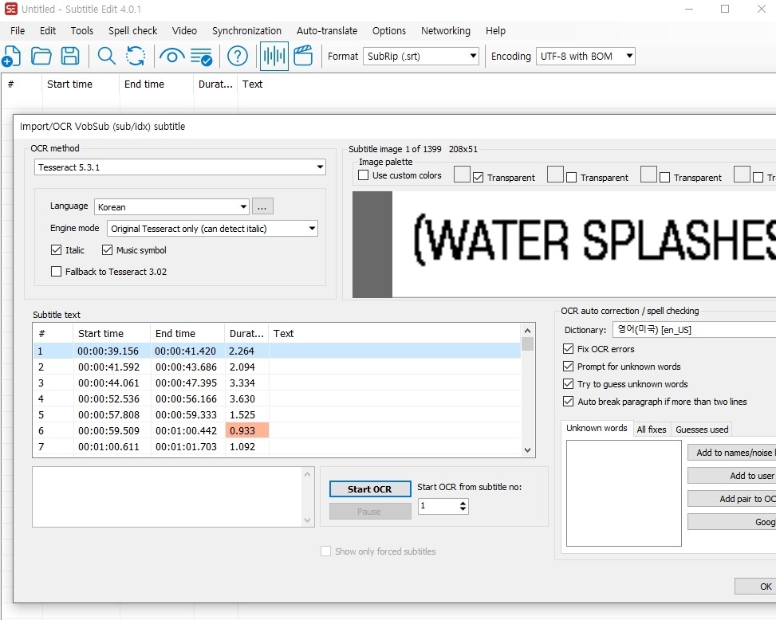This screenshot has height=620, width=776.
Task: Open Visual sync eye icon
Action: (171, 57)
